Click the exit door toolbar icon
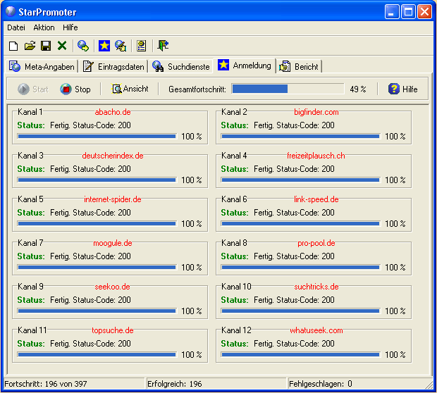The height and width of the screenshot is (393, 437). [163, 46]
